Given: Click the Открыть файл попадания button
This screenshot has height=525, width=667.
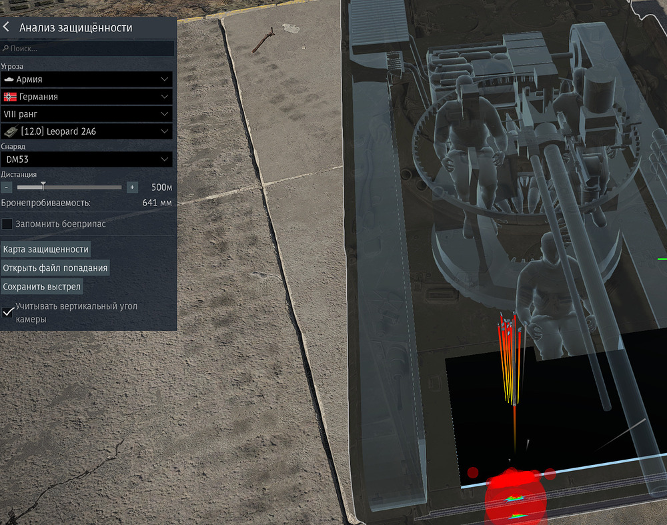Looking at the screenshot, I should pos(55,268).
